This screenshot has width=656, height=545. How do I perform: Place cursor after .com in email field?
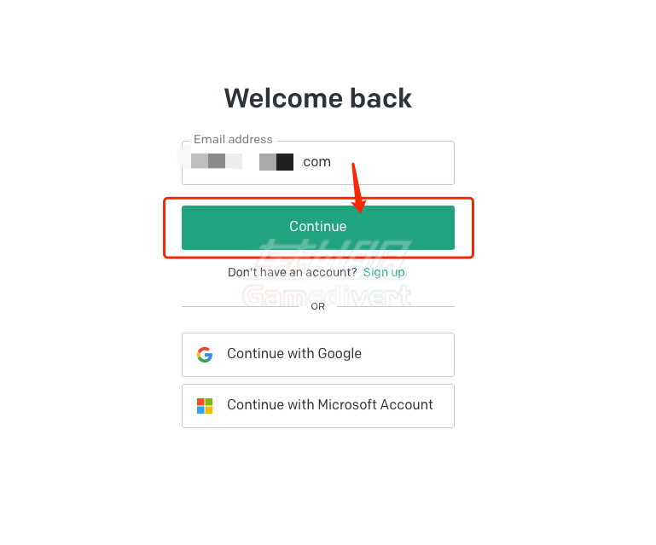pyautogui.click(x=333, y=162)
